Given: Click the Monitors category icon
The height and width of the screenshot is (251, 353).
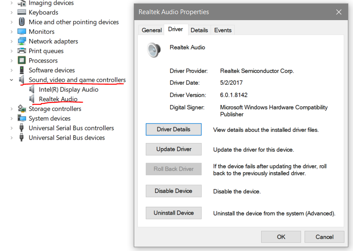Looking at the screenshot, I should point(21,32).
